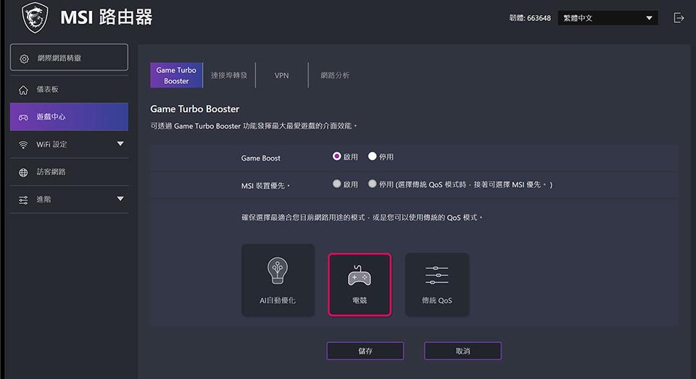Expand the 進階 submenu arrow
The image size is (696, 379).
[x=120, y=199]
